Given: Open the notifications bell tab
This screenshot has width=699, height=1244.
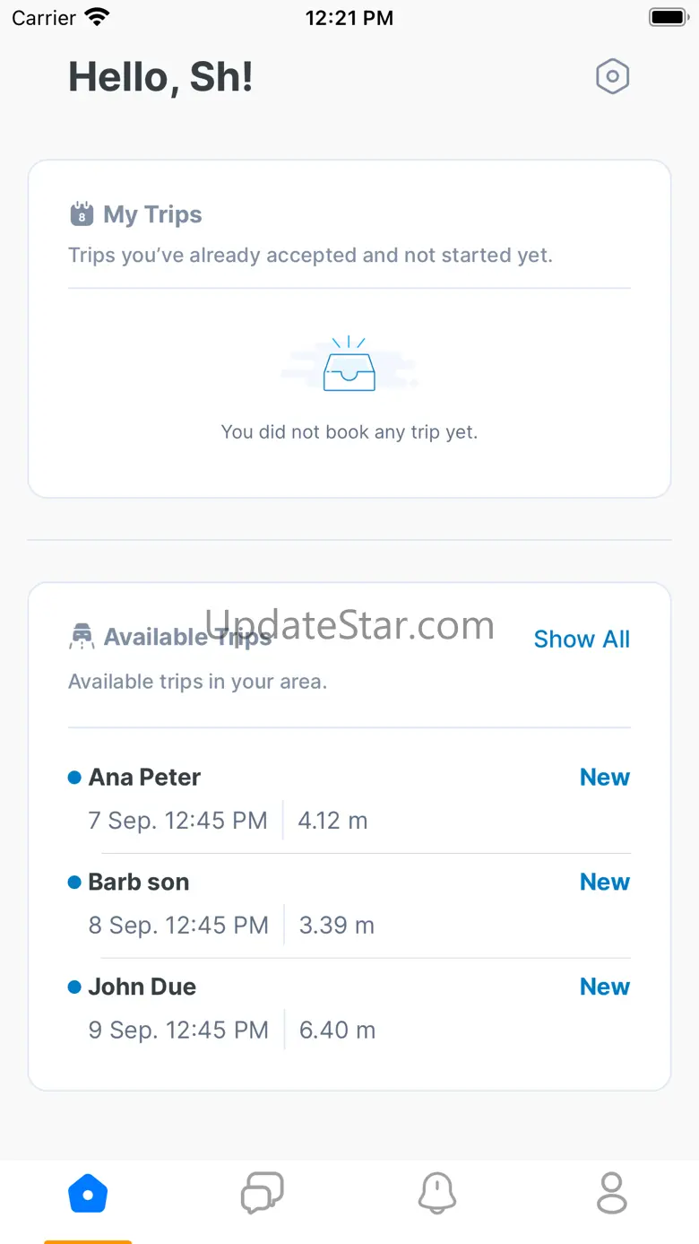Looking at the screenshot, I should (437, 1194).
